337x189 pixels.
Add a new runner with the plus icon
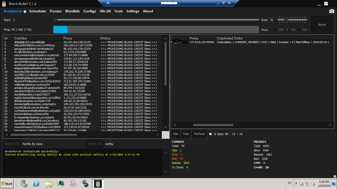click(x=25, y=12)
